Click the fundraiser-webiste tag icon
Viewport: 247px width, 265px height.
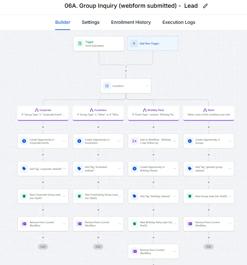79,169
